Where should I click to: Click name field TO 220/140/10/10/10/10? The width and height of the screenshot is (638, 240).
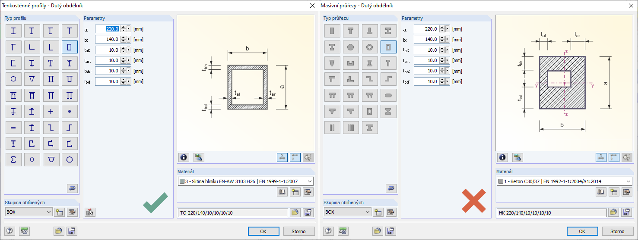[x=232, y=212]
